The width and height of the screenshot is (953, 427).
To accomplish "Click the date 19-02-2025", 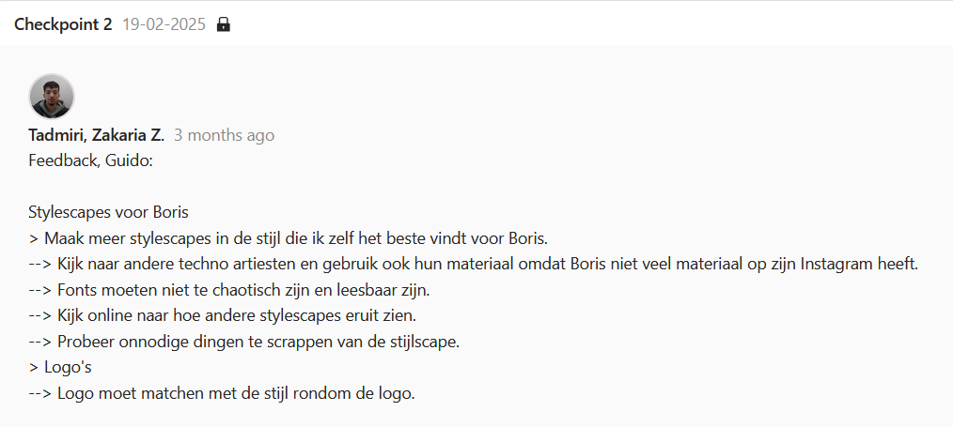I will (x=163, y=24).
